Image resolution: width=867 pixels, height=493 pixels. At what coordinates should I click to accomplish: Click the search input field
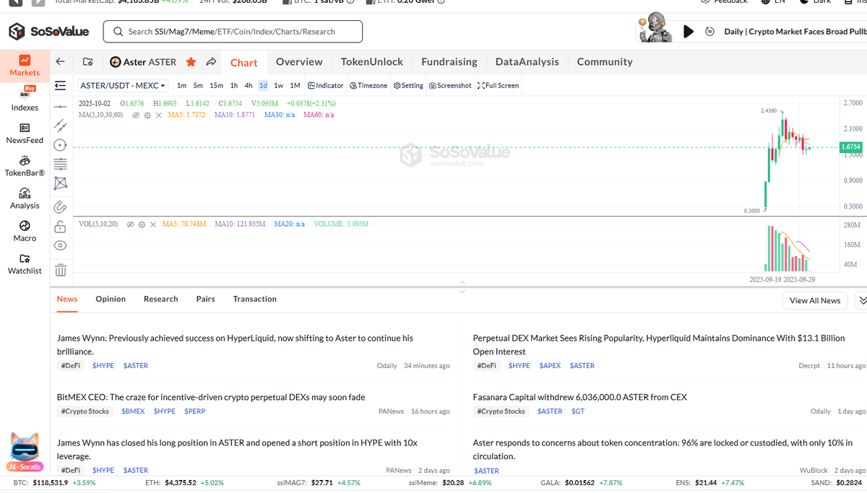233,32
